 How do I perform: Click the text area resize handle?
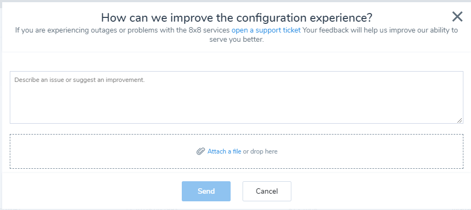pos(460,120)
